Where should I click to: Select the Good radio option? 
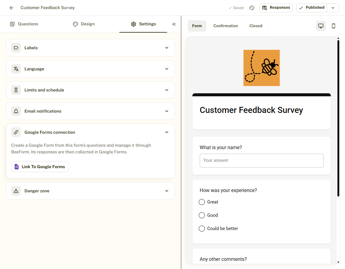point(202,215)
